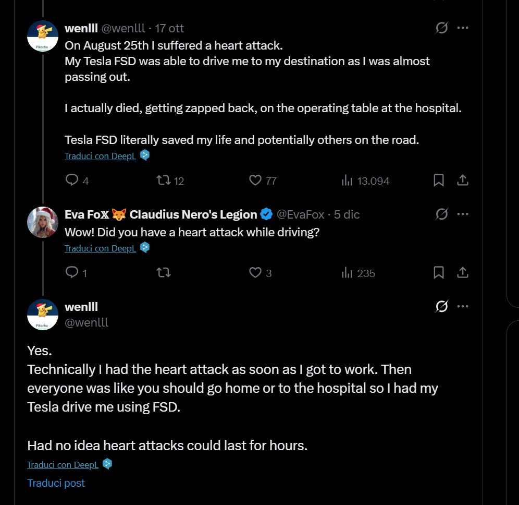Repost wenlll's post with 12 reposts

pos(164,181)
